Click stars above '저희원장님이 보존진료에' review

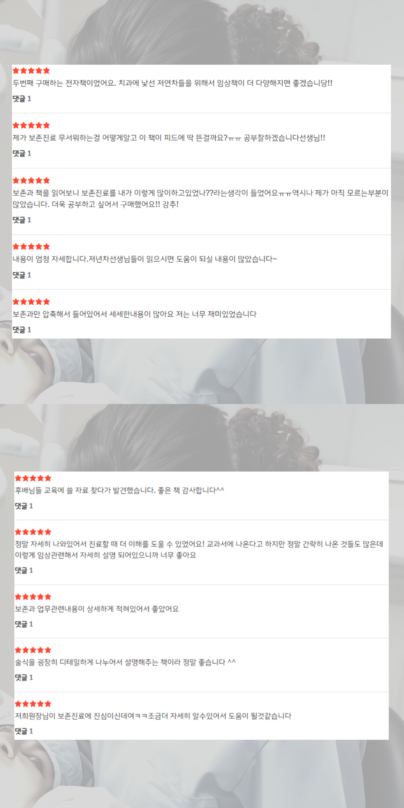pyautogui.click(x=33, y=704)
